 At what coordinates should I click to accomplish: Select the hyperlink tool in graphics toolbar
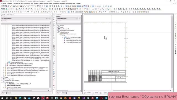(54, 74)
